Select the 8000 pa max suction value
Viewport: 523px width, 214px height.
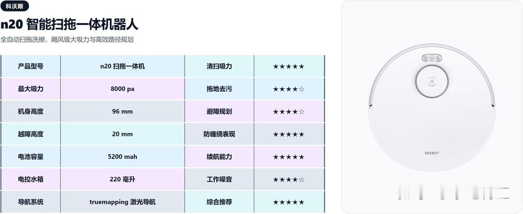pyautogui.click(x=123, y=89)
